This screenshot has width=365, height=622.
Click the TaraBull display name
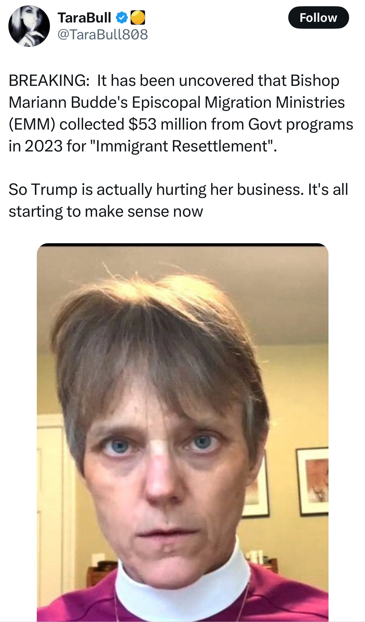84,18
